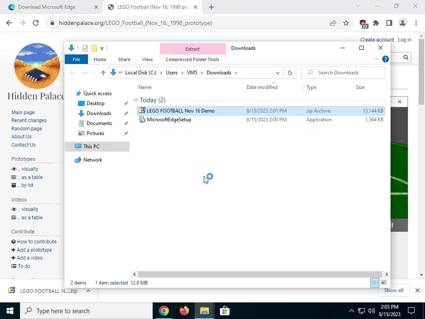Open the Chrome profile avatar

(x=403, y=23)
